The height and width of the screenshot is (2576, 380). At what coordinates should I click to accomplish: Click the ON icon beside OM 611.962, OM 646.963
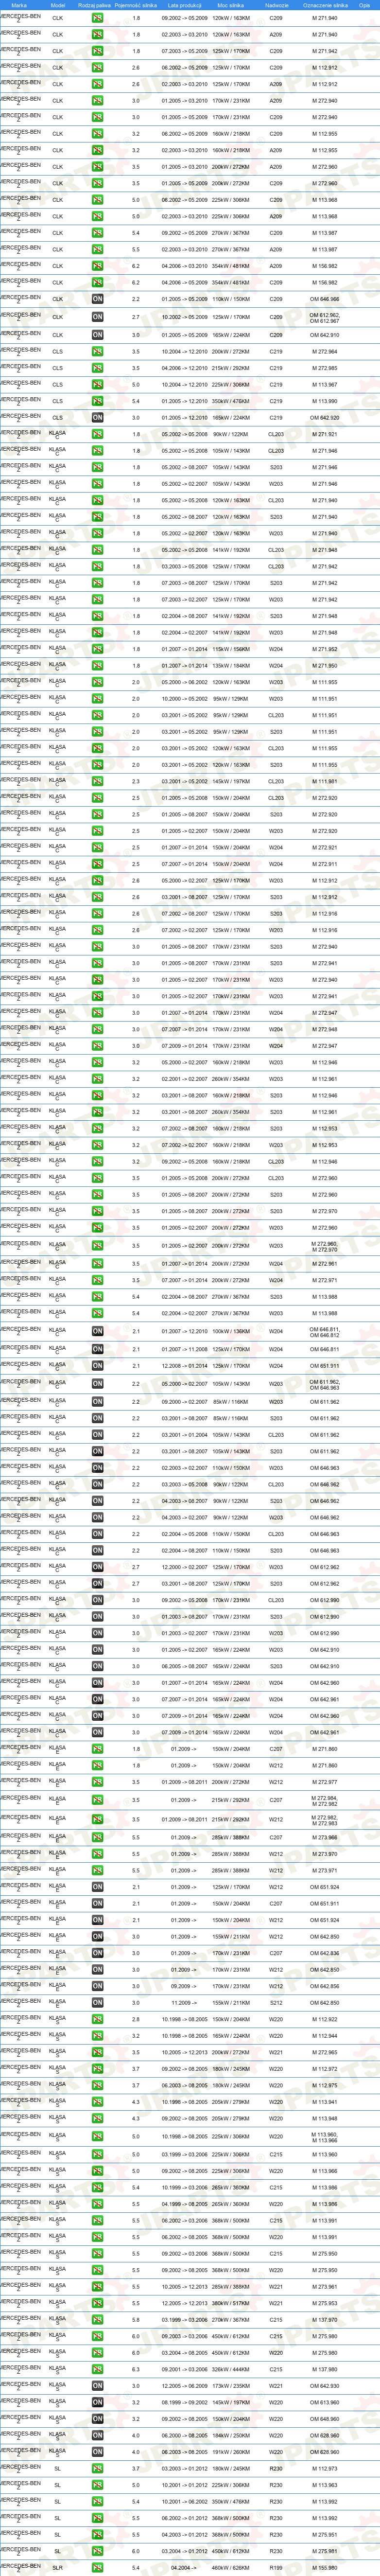pyautogui.click(x=97, y=1384)
